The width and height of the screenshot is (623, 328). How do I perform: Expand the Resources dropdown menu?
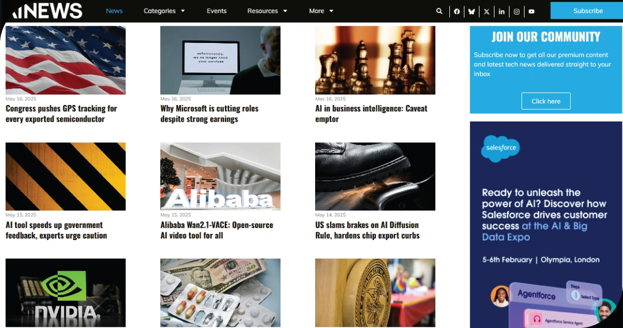267,11
